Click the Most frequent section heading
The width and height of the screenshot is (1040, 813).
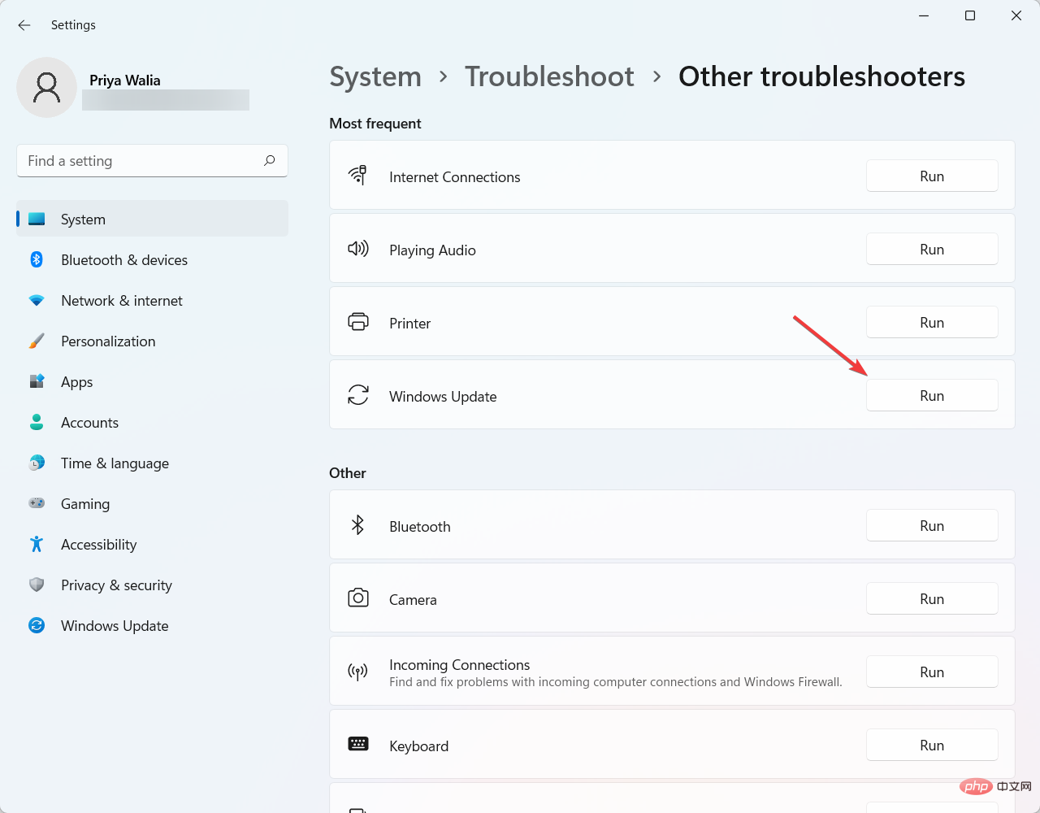click(x=375, y=124)
